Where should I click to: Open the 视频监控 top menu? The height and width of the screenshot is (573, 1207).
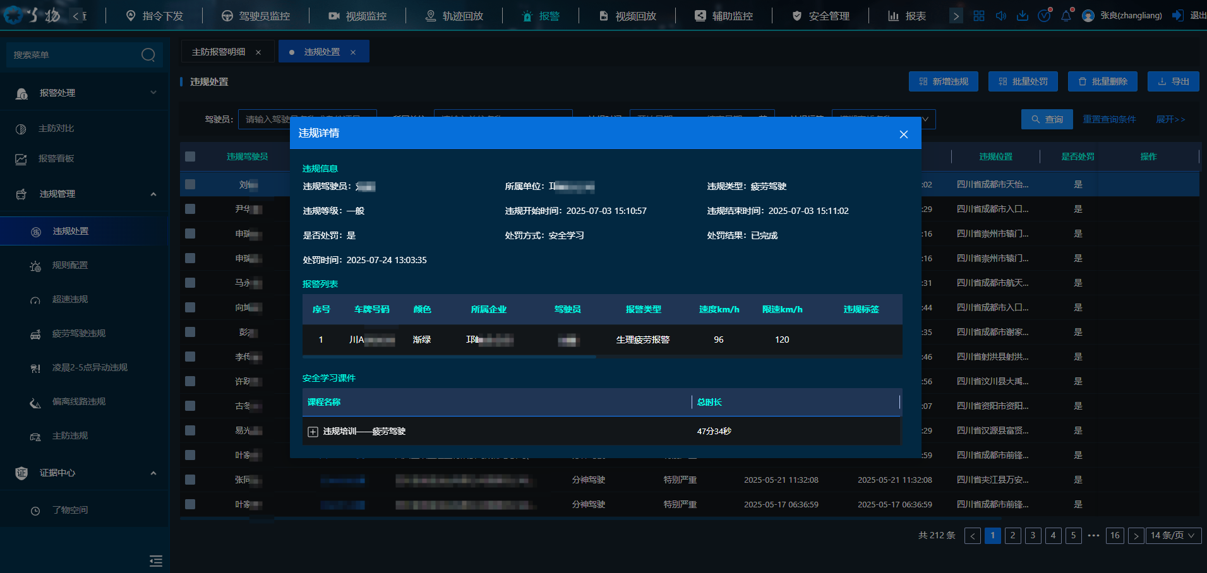pos(357,16)
